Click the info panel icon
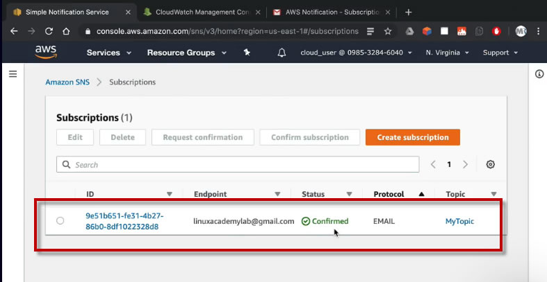The width and height of the screenshot is (547, 282). pos(539,74)
